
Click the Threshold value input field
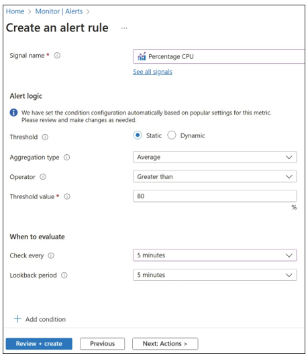tap(215, 196)
